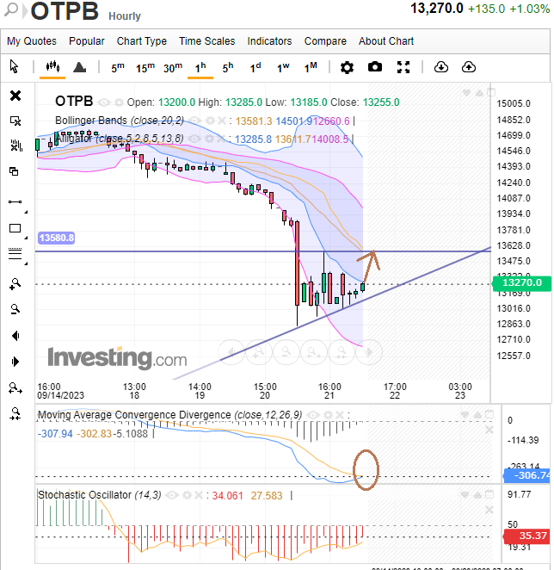
Task: Click the cloud download (load chart) icon
Action: pos(440,67)
